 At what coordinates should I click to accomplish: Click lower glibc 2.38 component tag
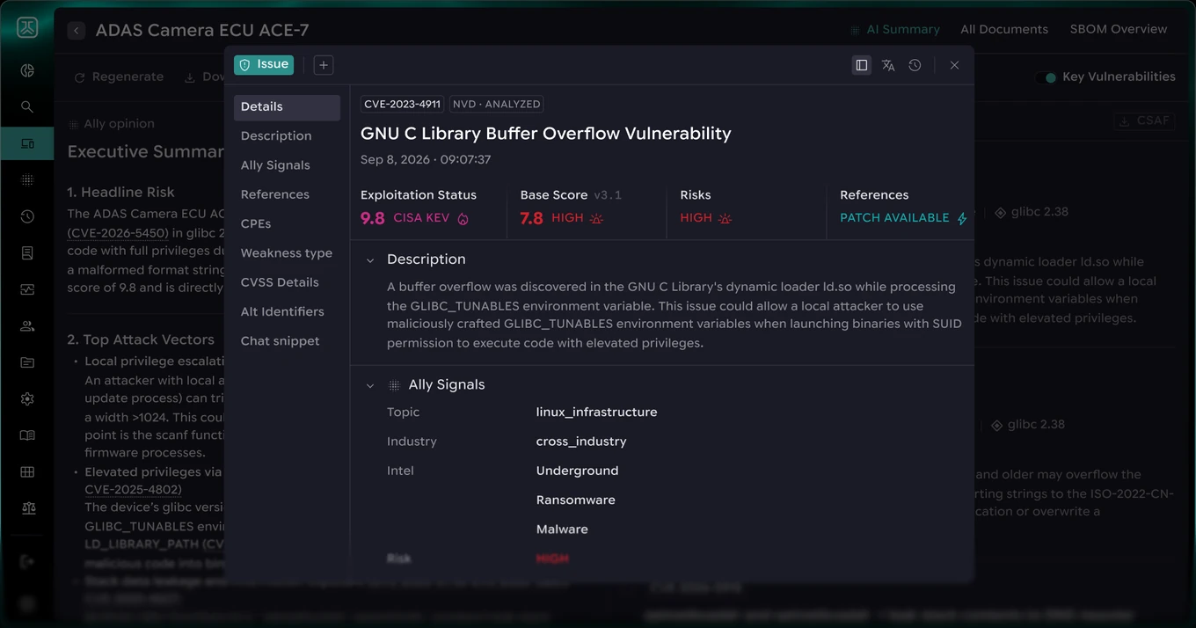1029,425
